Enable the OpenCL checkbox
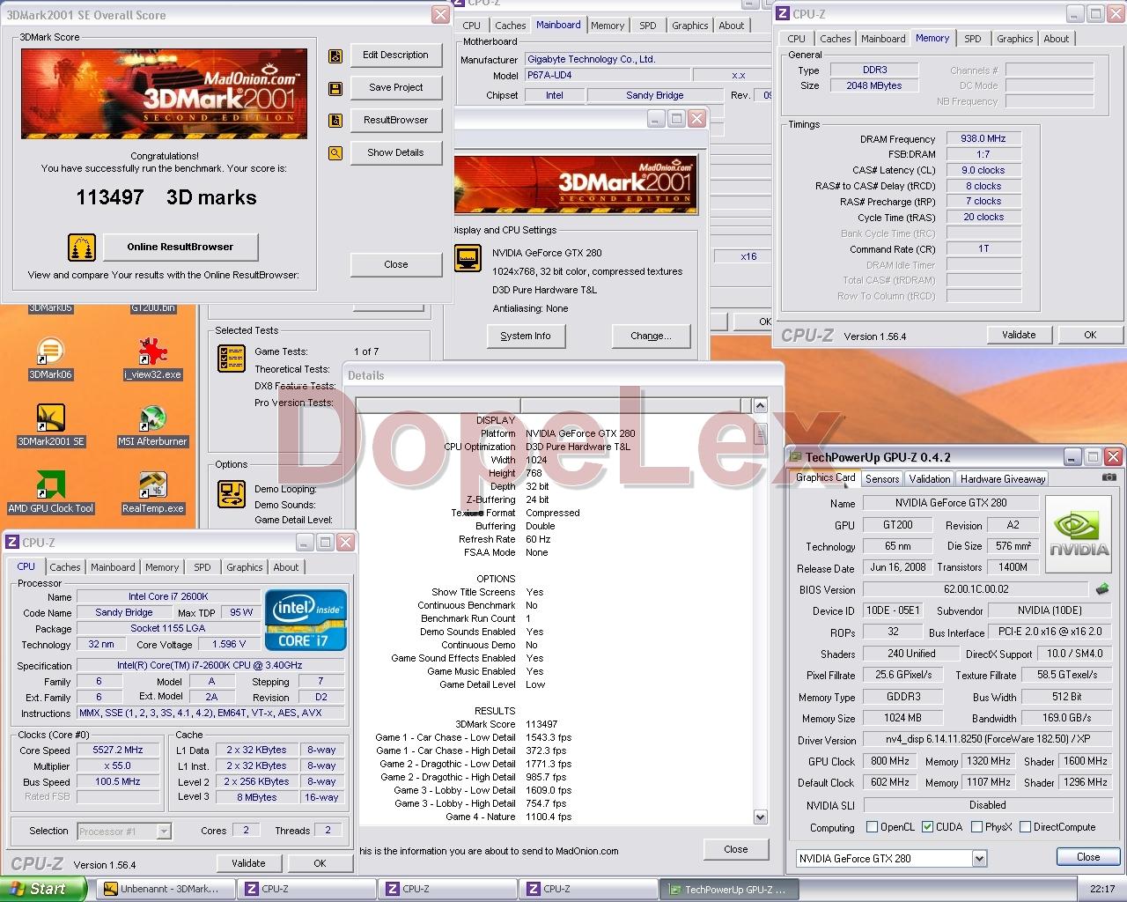The width and height of the screenshot is (1127, 902). click(872, 827)
